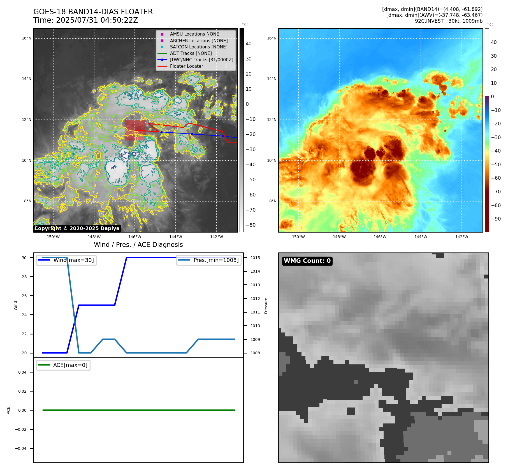Click the red Floater Locater line sample
The height and width of the screenshot is (473, 508).
pos(162,66)
